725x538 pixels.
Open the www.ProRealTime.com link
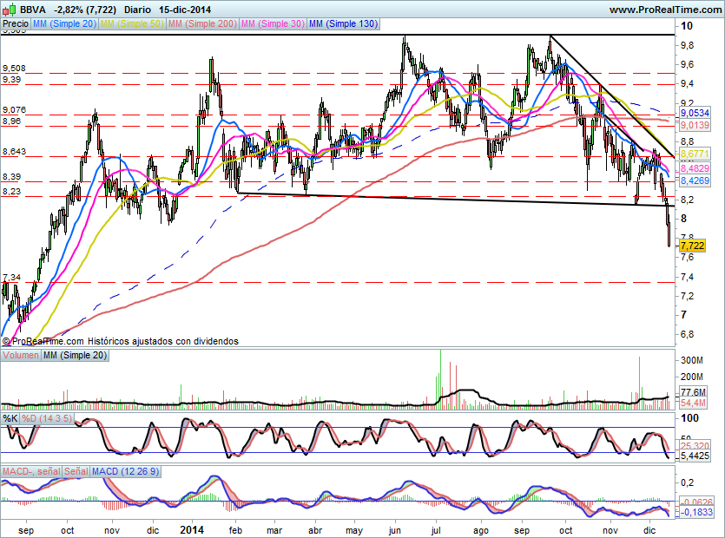pos(665,10)
